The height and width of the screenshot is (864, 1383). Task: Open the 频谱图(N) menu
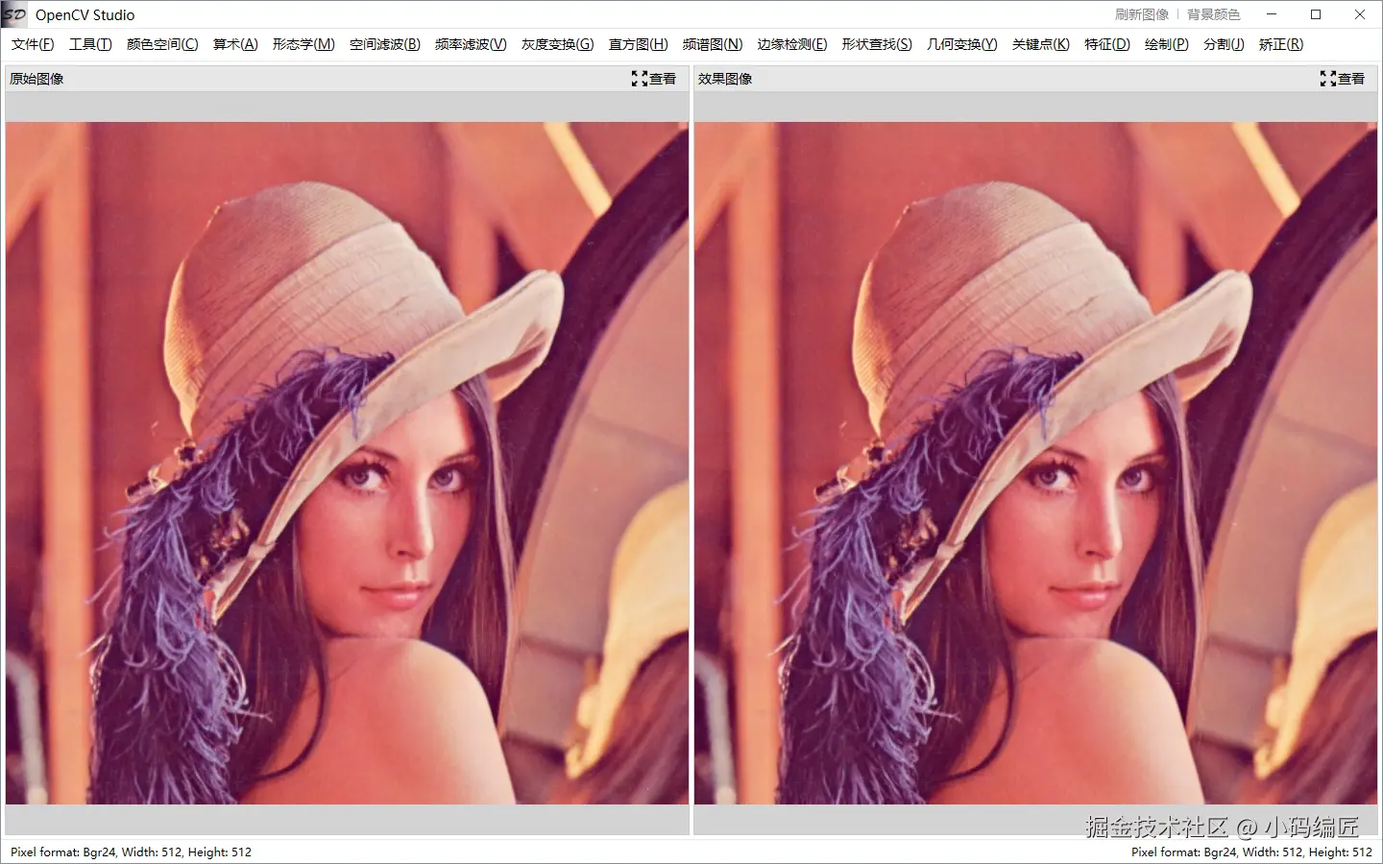click(x=713, y=44)
